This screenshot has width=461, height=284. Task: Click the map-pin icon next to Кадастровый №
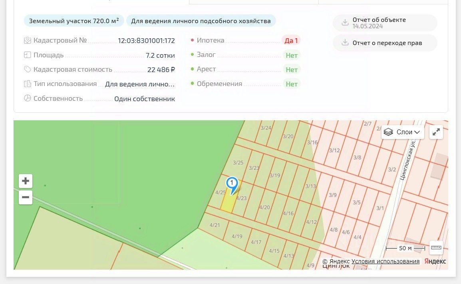click(27, 41)
